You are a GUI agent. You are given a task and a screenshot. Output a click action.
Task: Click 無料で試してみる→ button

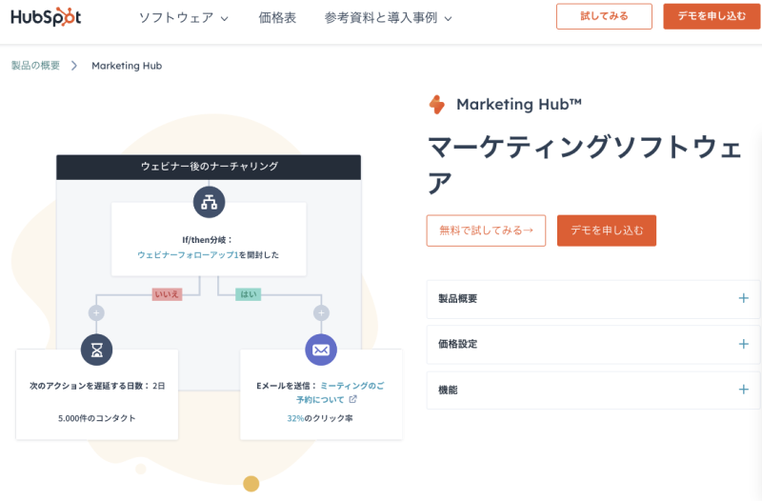click(x=486, y=230)
